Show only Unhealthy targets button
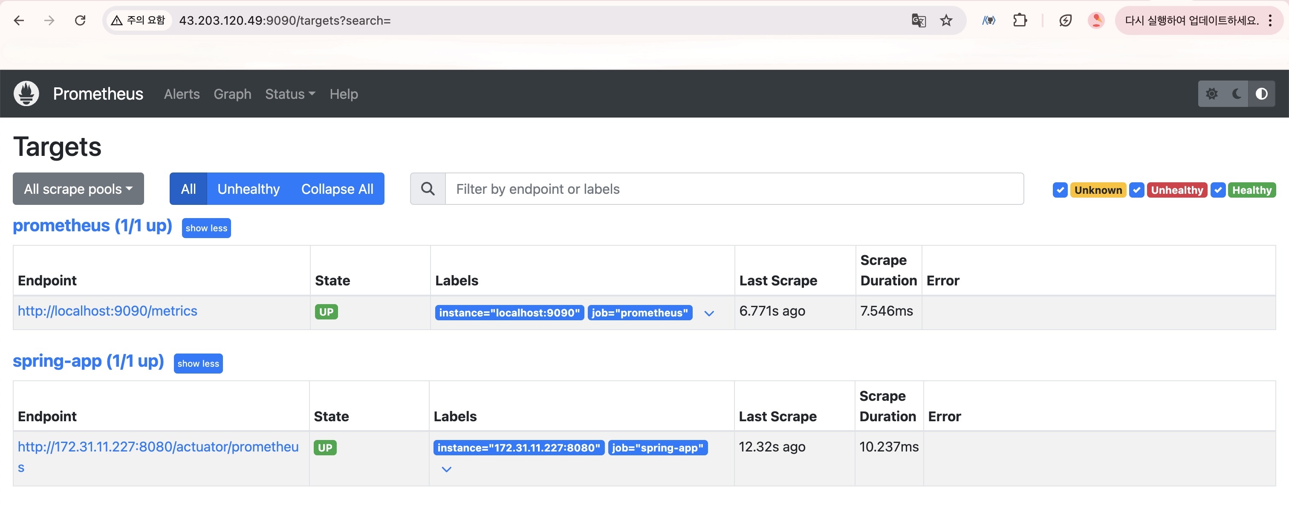 [248, 189]
